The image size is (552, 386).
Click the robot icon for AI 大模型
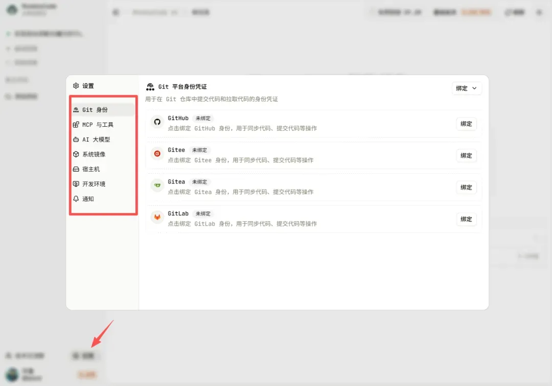76,140
